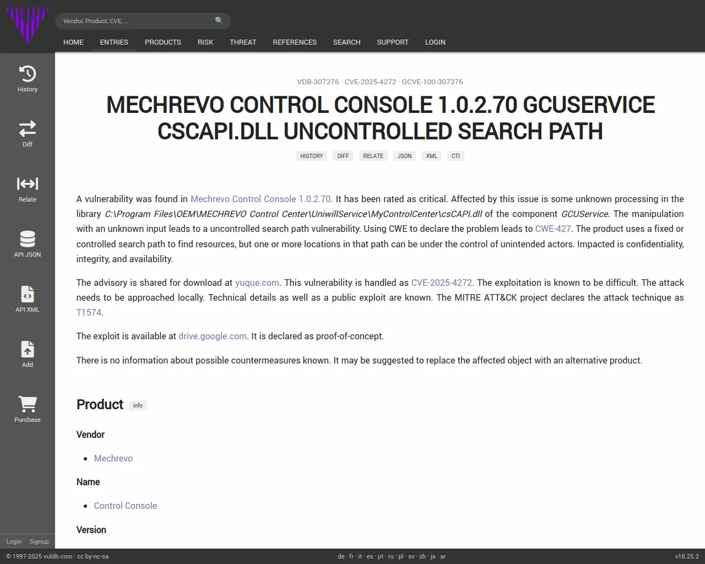Click the VulDB logo
Screen dimensions: 705x564
pos(28,25)
